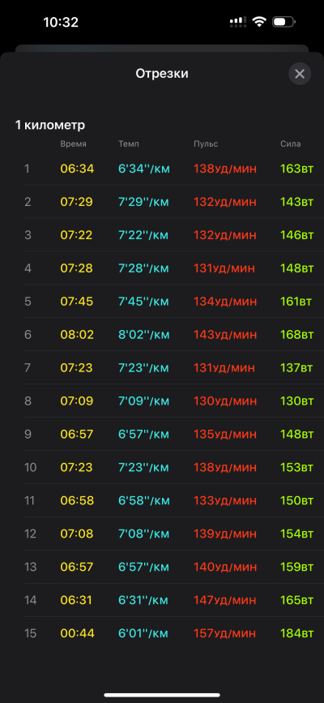Tap power value 184вт
The image size is (324, 703).
(296, 633)
